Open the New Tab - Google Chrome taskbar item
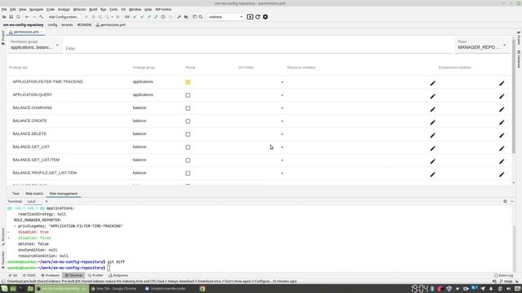Viewport: 522px width, 293px height. coord(114,289)
